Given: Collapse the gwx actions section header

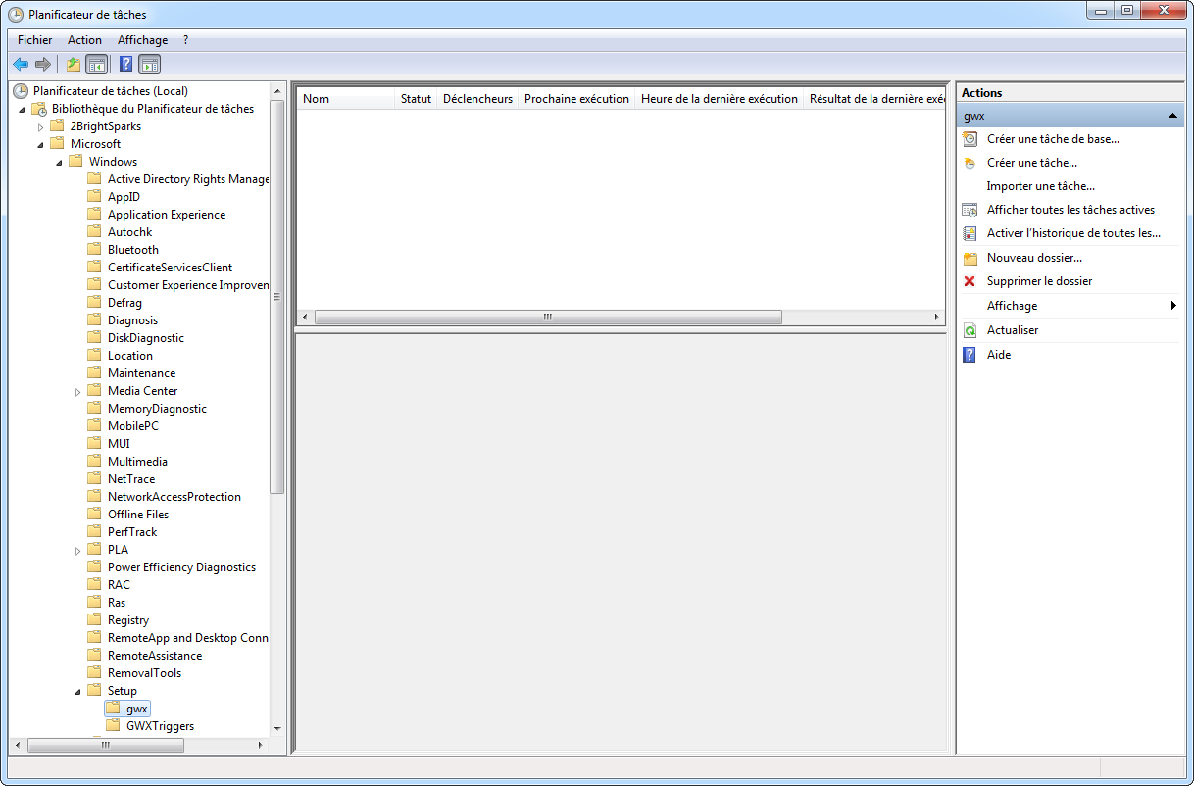Looking at the screenshot, I should [1172, 116].
